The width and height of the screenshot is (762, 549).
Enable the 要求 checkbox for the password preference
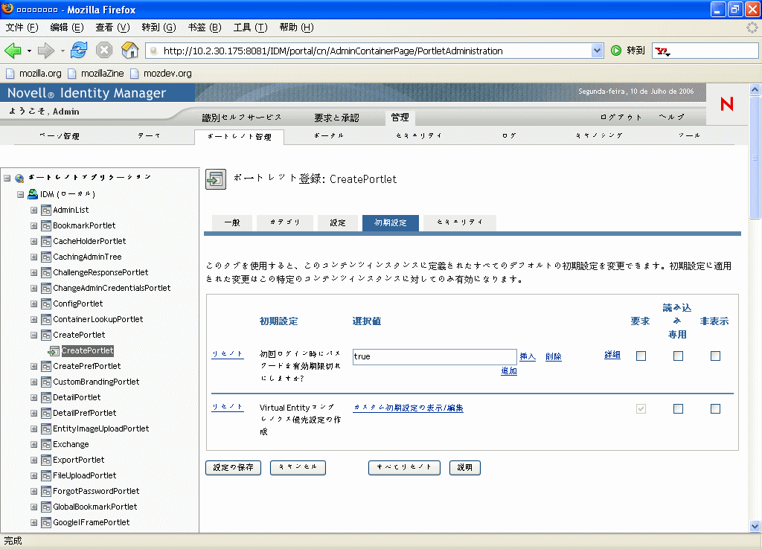tap(641, 356)
